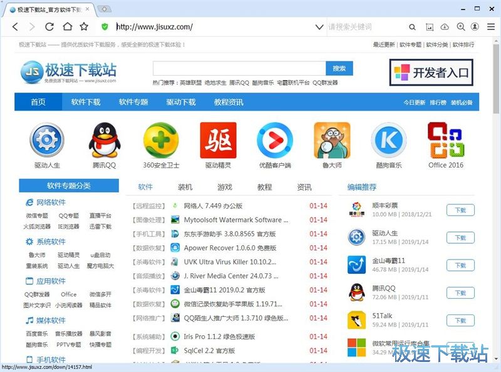Click the 金山毒霸11 icon in editor picks
This screenshot has width=501, height=372.
(x=356, y=265)
